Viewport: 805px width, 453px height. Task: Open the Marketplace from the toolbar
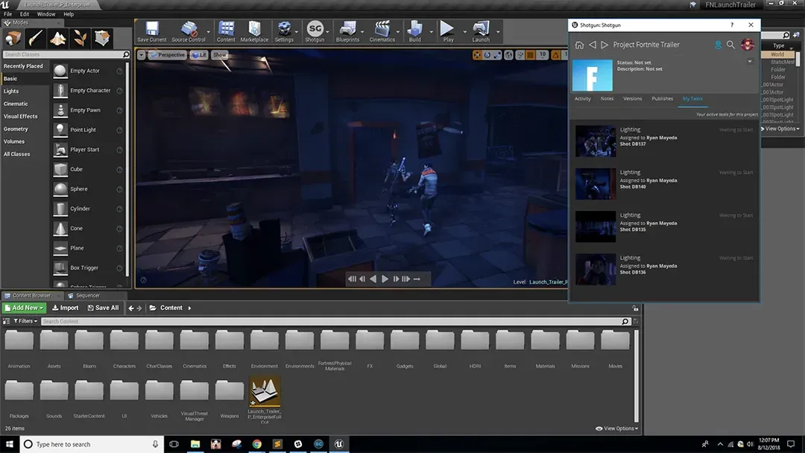[x=254, y=31]
